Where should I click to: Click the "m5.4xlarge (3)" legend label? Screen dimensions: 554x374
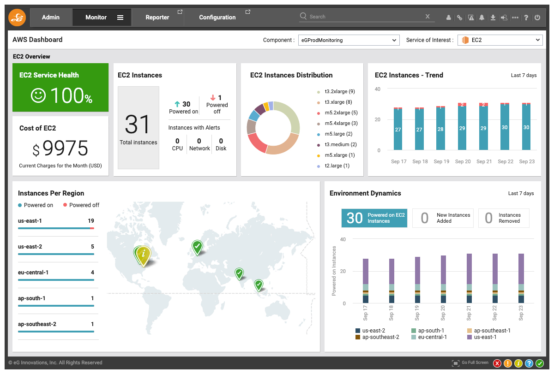(x=341, y=124)
